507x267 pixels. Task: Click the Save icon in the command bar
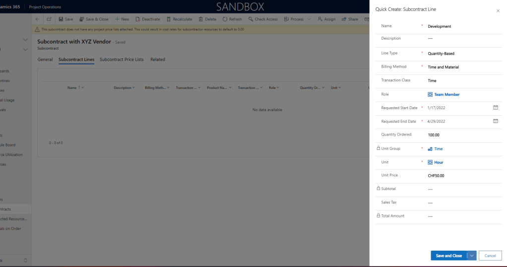point(61,19)
